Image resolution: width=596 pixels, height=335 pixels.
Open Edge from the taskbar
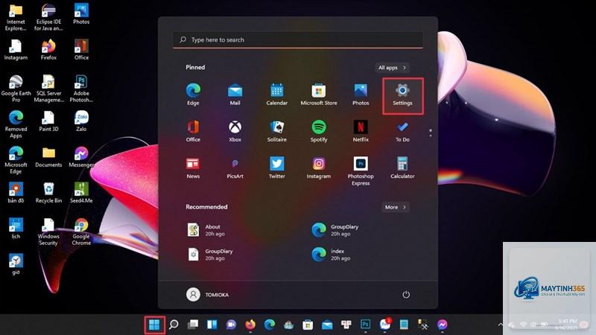coord(270,325)
